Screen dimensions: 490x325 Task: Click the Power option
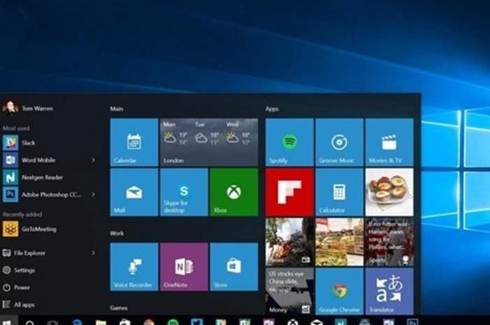click(x=22, y=287)
